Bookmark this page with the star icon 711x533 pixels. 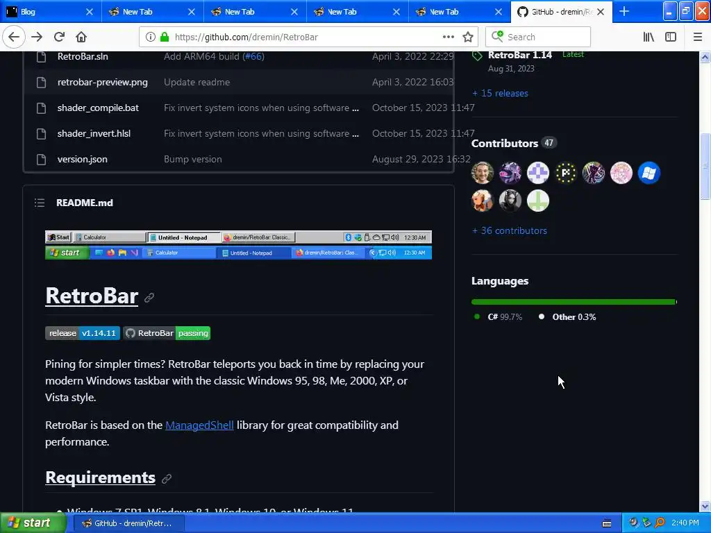tap(468, 37)
